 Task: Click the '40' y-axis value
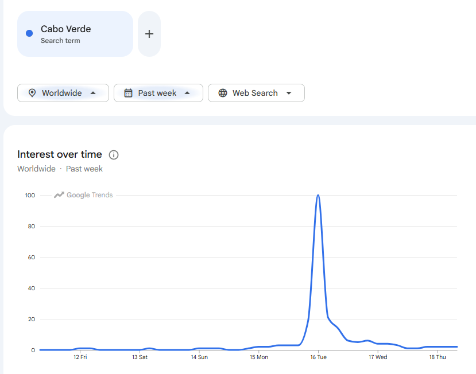[x=31, y=288]
